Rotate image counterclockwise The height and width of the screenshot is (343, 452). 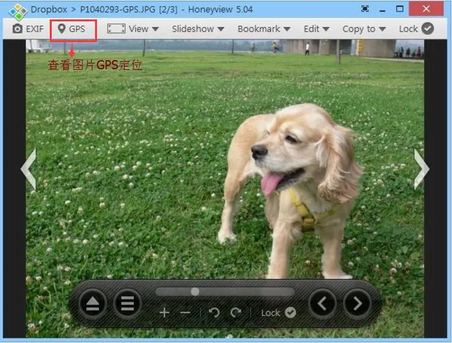click(x=214, y=313)
